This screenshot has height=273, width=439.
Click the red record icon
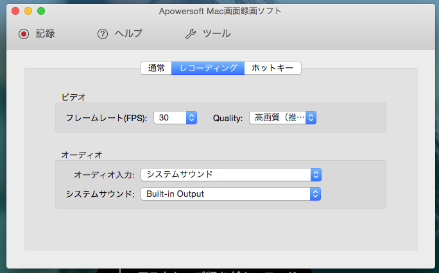pos(24,34)
